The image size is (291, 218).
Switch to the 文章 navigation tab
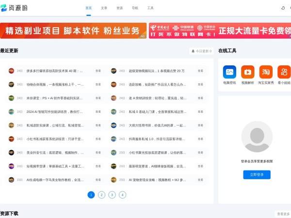104,8
